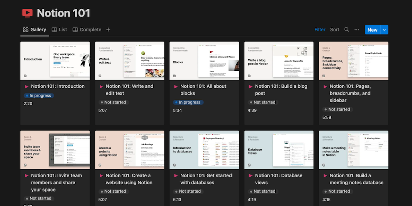Screen dimensions: 412x206
Task: Open the Filter options
Action: 320,30
